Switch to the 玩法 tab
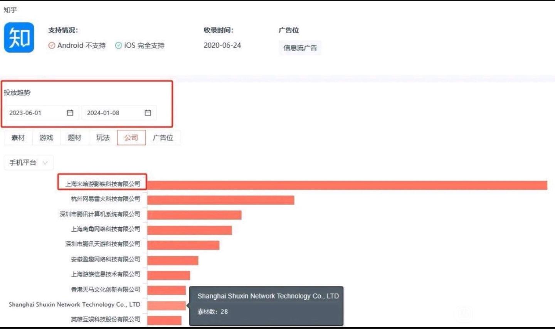555x329 pixels. click(103, 138)
